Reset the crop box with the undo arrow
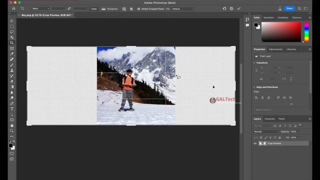This screenshot has width=320, height=180. coord(224,8)
